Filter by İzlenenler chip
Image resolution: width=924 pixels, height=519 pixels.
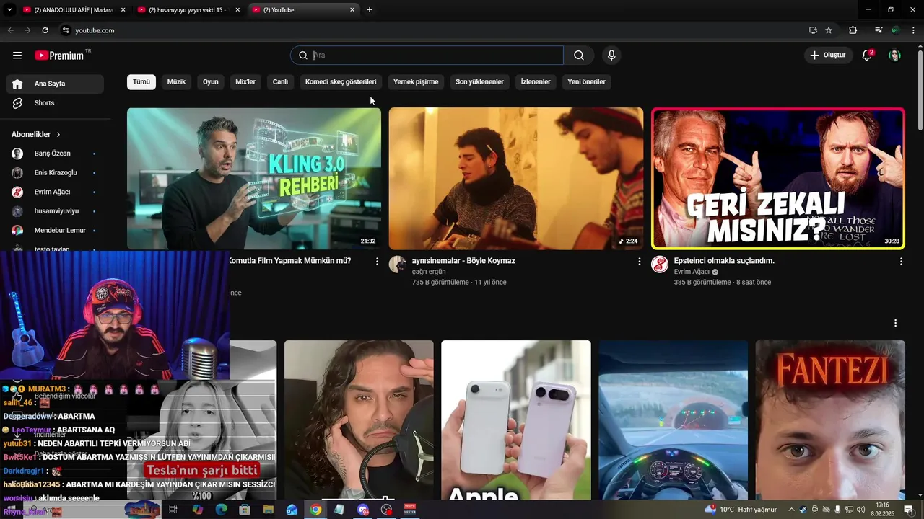coord(536,81)
